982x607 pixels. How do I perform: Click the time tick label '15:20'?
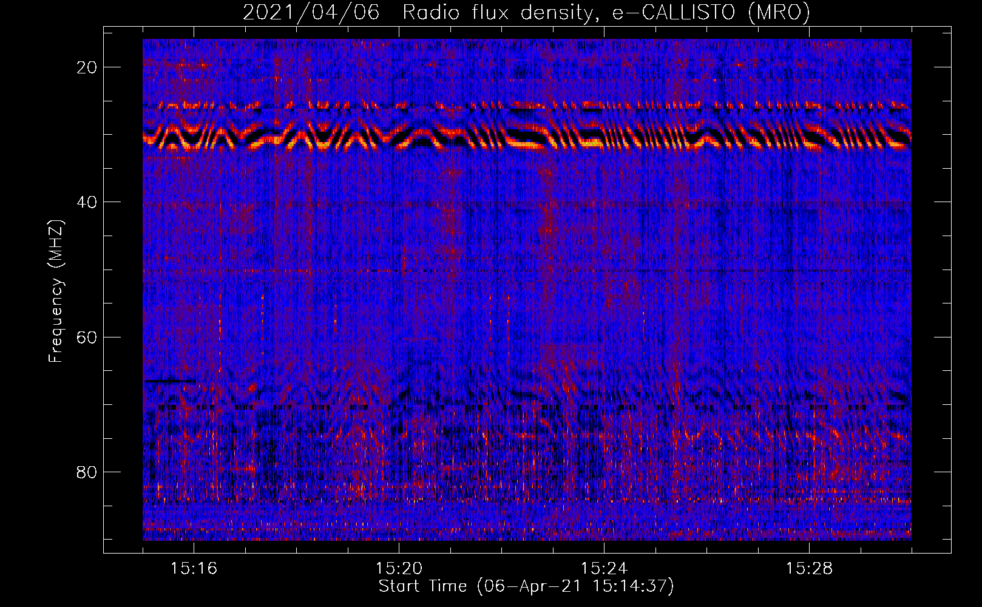(x=399, y=569)
